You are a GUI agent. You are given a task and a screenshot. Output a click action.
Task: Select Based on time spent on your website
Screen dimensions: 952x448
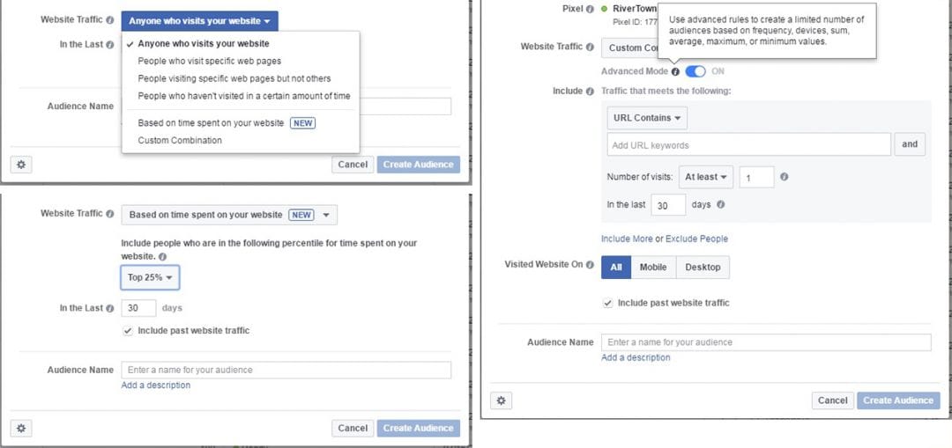coord(211,123)
